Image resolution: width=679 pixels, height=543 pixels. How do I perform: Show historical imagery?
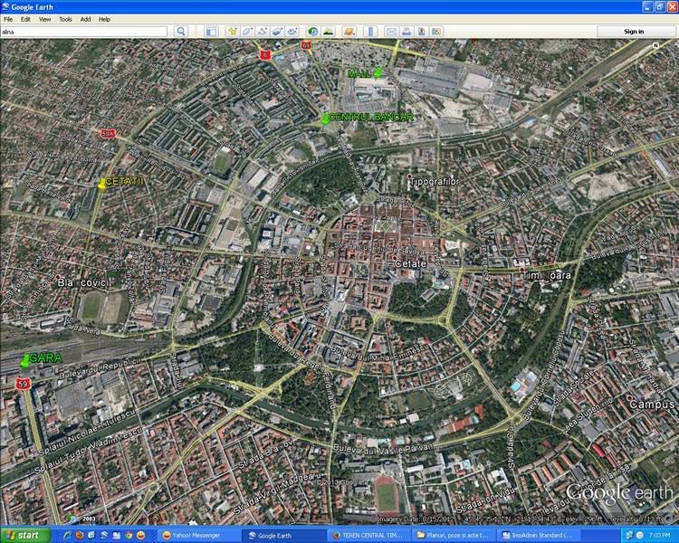click(313, 32)
